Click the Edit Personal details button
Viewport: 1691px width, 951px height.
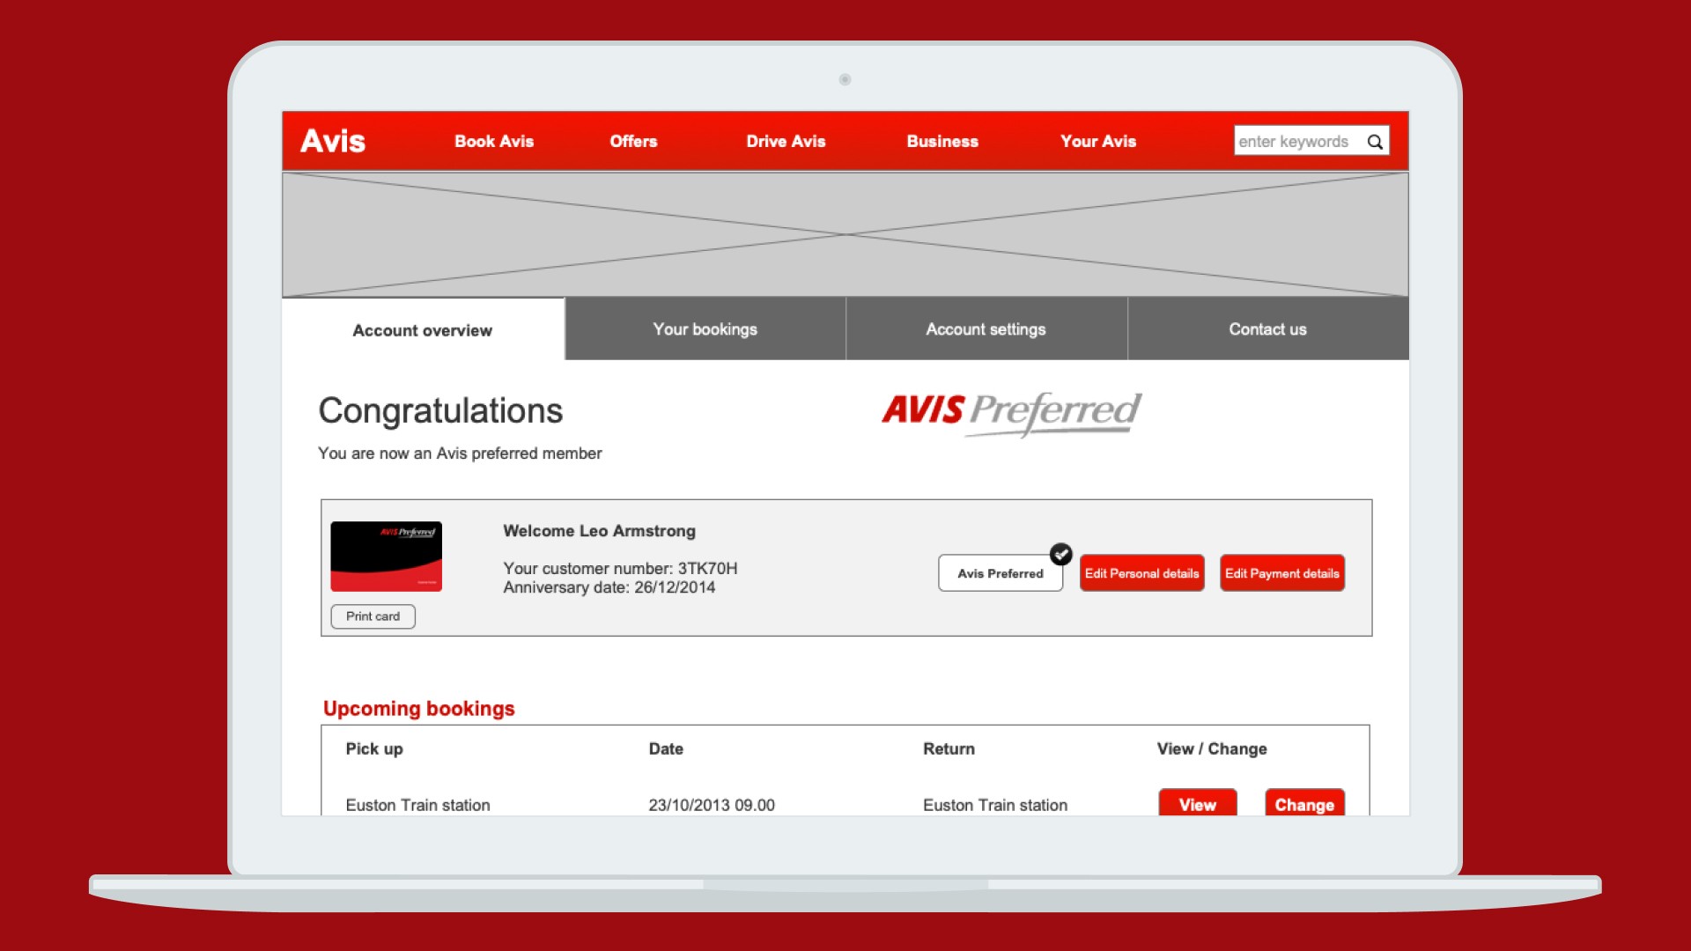pos(1141,573)
